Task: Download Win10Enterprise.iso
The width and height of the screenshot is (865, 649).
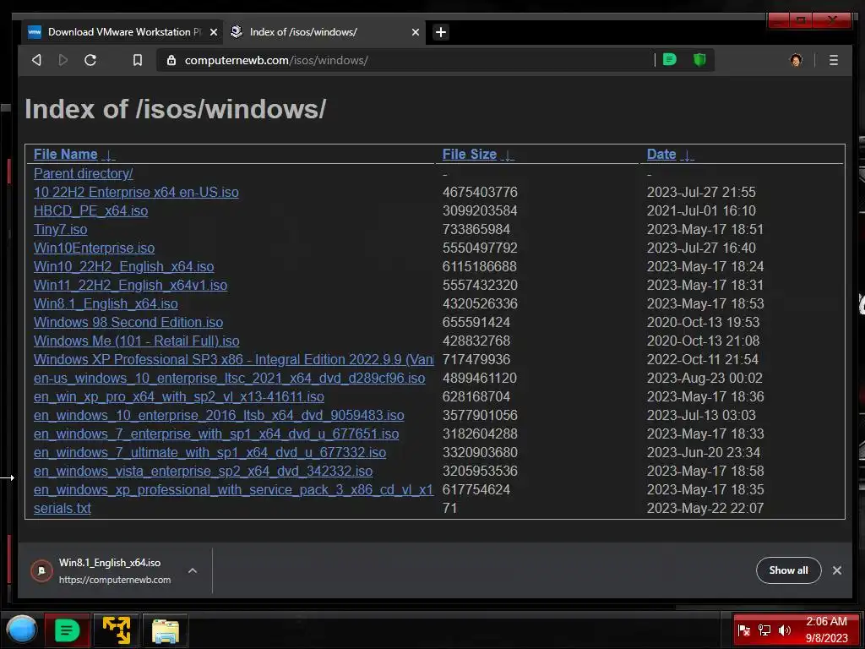Action: 95,248
